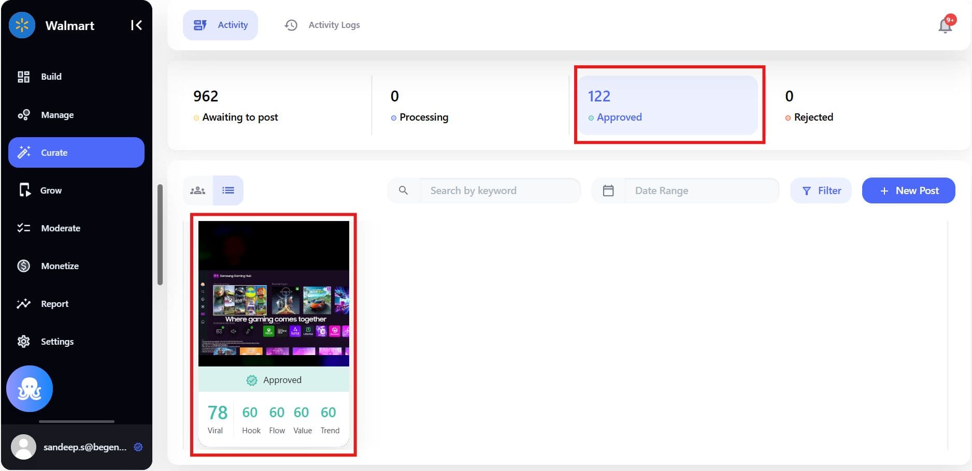The image size is (972, 471).
Task: Open the Build section
Action: click(76, 77)
